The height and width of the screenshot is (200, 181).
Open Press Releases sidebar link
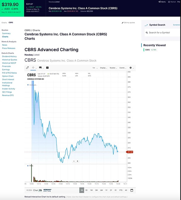[x=9, y=48]
